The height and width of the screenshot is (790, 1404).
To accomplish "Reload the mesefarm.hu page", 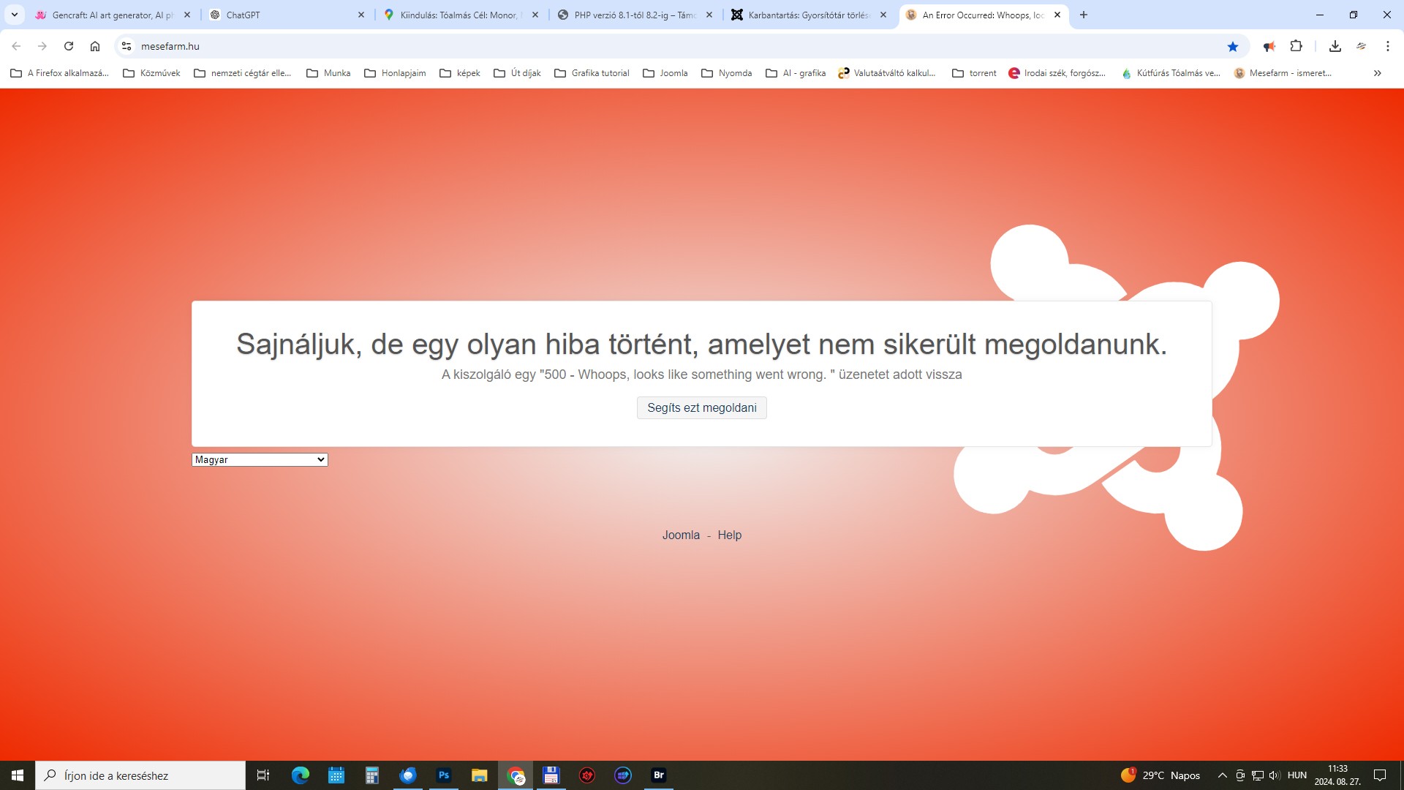I will 69,46.
